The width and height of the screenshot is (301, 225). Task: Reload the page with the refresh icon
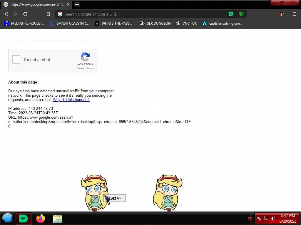[x=25, y=14]
